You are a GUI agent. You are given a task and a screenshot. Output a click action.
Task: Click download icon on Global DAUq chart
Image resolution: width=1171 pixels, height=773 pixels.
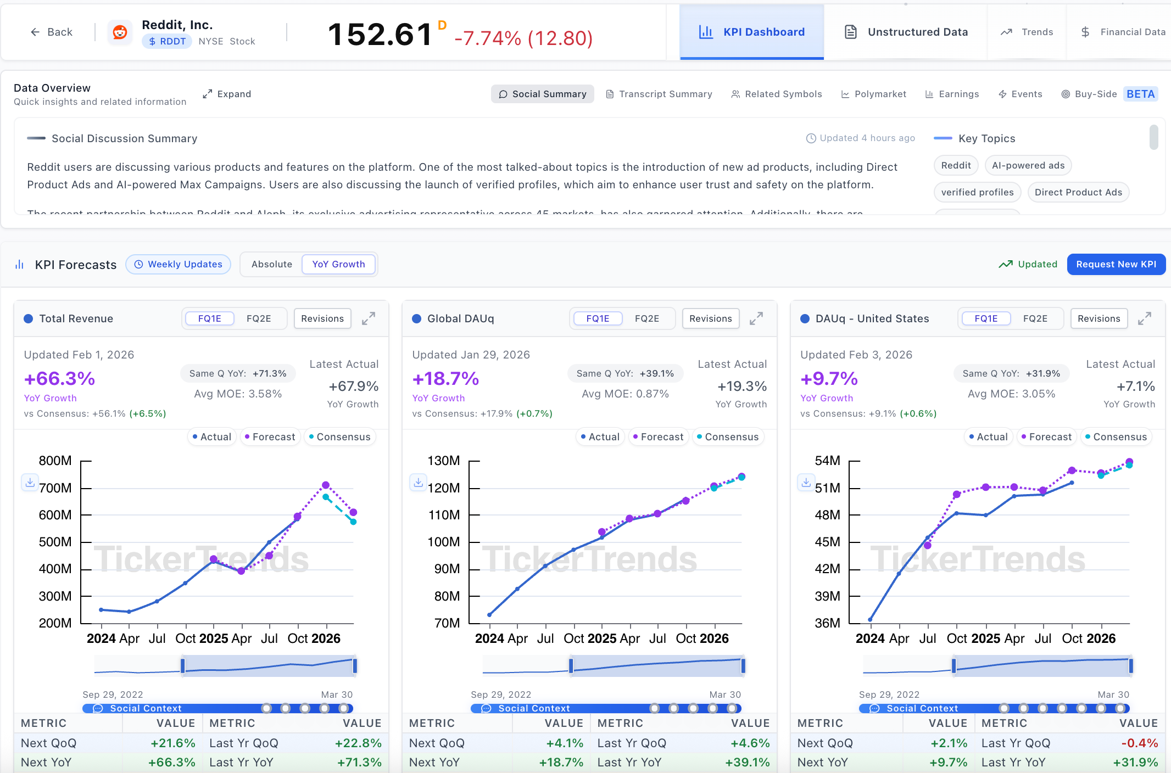[x=419, y=482]
